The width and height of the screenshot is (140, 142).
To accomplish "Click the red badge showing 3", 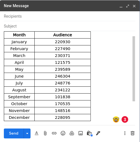I will [x=125, y=119].
